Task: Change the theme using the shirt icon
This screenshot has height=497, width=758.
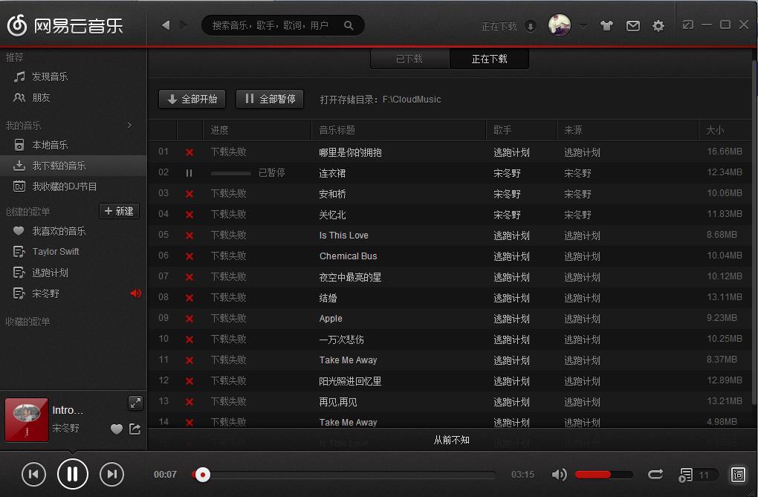Action: [x=606, y=25]
